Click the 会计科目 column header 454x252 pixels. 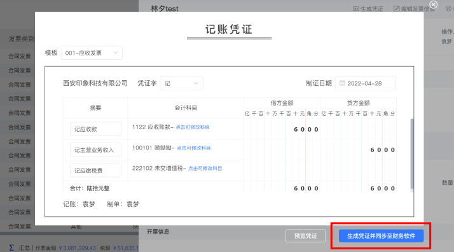pyautogui.click(x=186, y=108)
